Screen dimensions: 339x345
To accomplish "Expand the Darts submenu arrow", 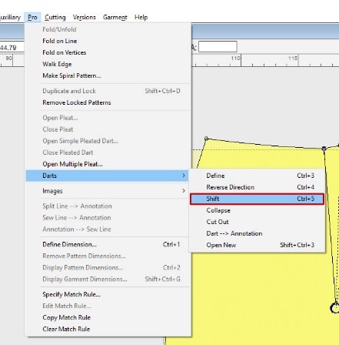I will pos(184,176).
